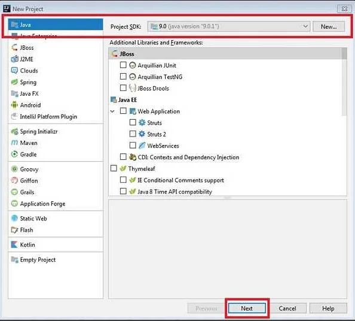Image resolution: width=355 pixels, height=321 pixels.
Task: Check CDI: Contexts and Dependency Injection checkbox
Action: (123, 157)
